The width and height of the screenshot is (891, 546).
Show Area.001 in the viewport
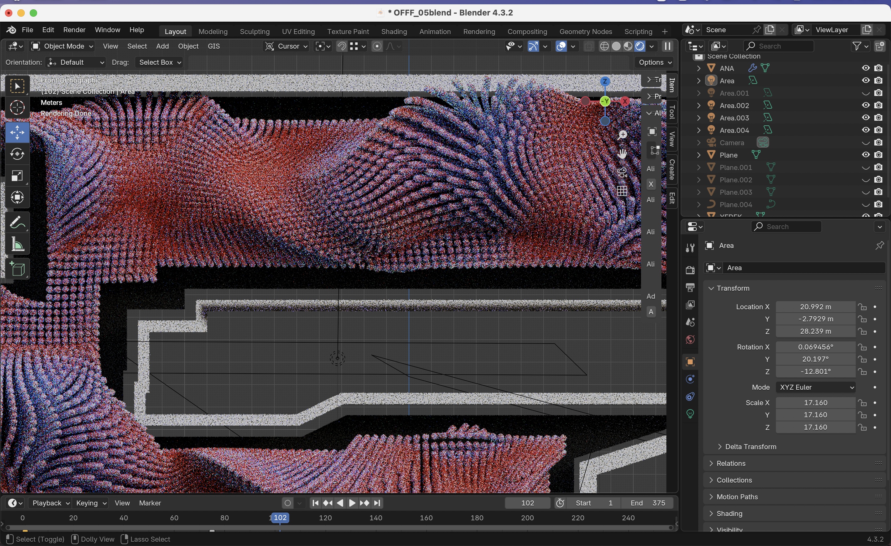tap(866, 93)
